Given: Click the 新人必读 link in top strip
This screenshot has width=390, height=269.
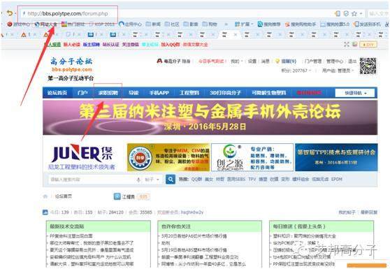Looking at the screenshot, I should click(x=71, y=45).
